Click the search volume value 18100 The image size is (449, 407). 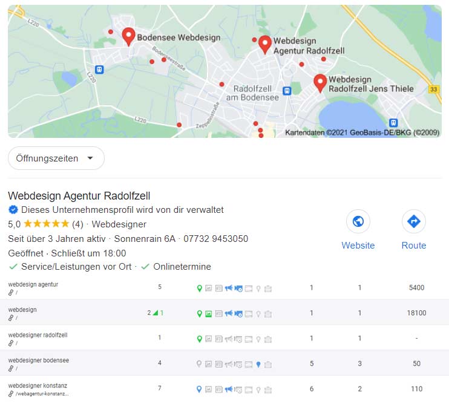[417, 313]
